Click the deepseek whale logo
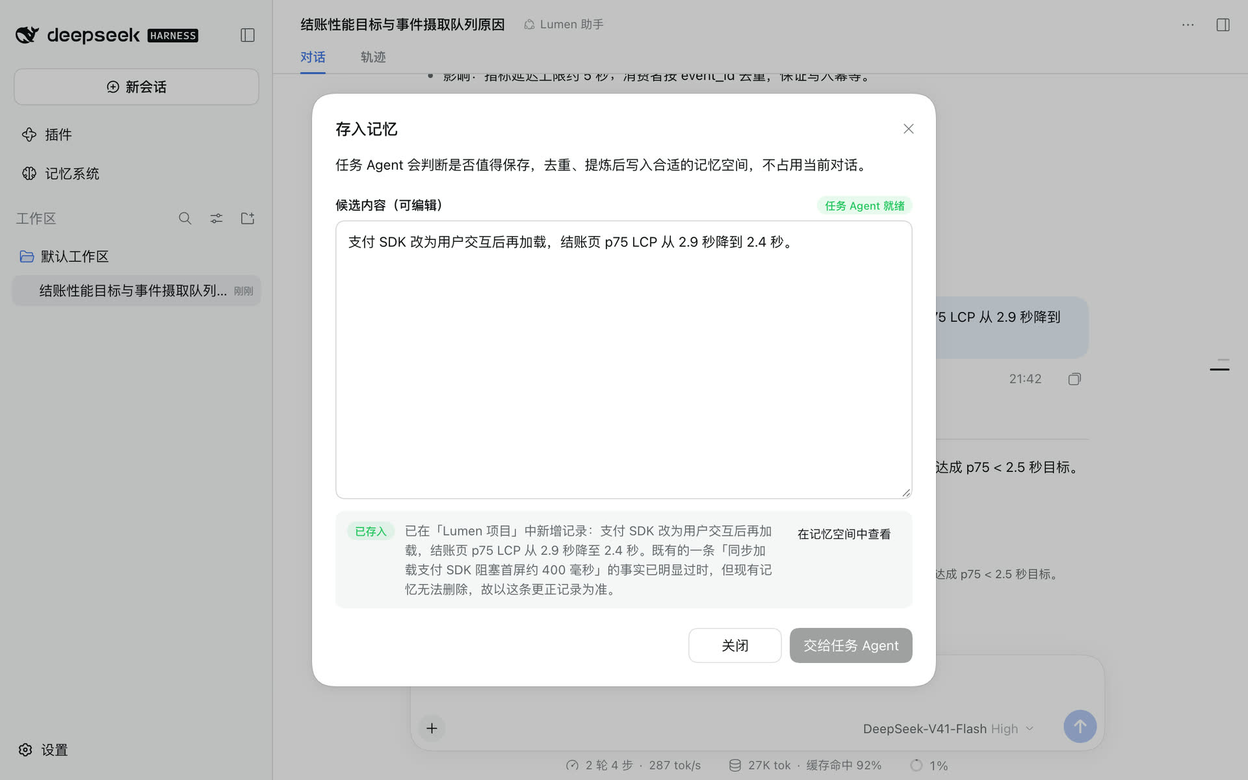Screen dimensions: 1248x780 coord(27,35)
